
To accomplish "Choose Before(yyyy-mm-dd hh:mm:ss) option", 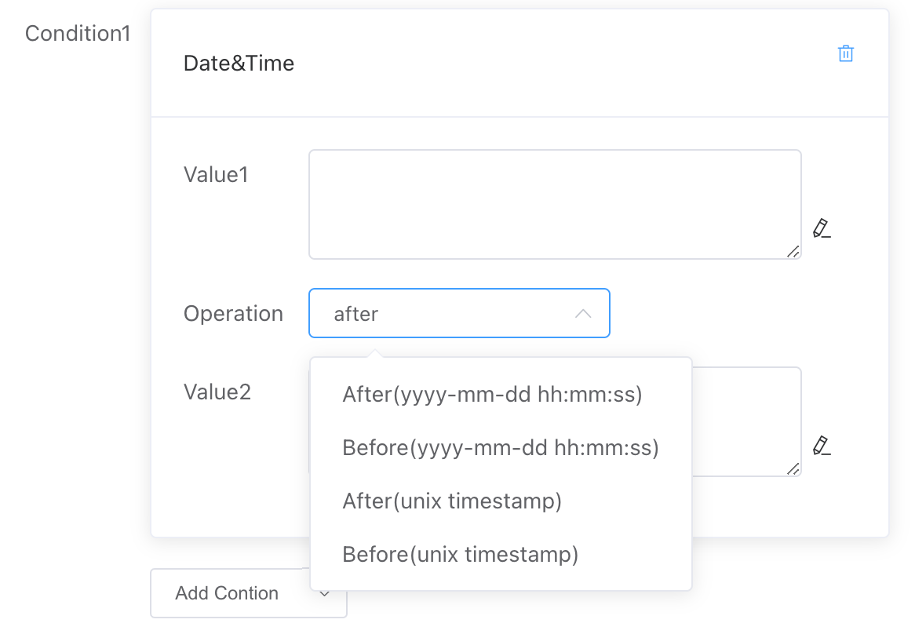I will [500, 448].
